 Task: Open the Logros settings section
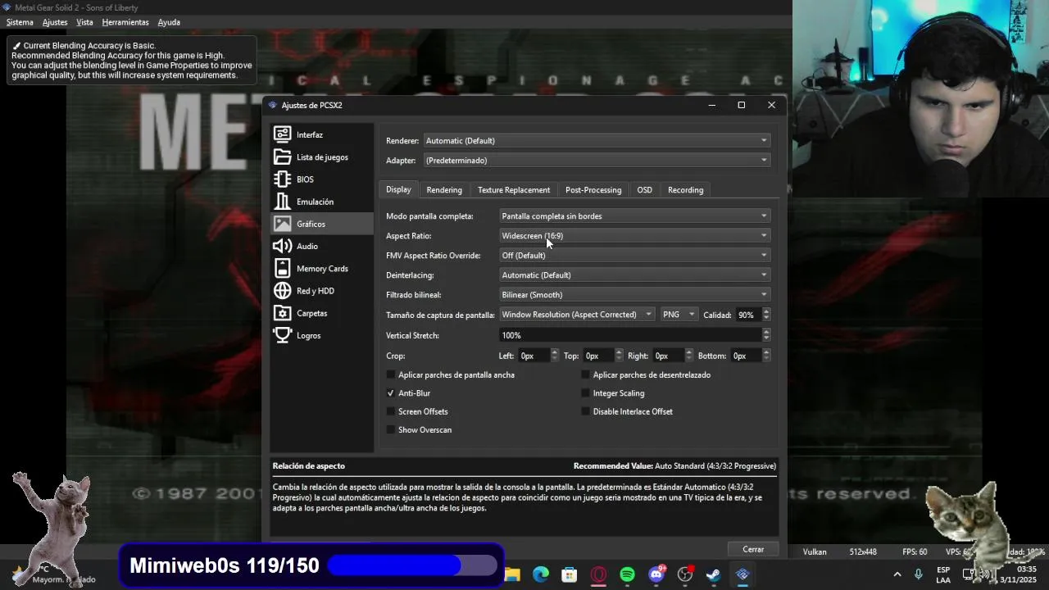pyautogui.click(x=321, y=335)
